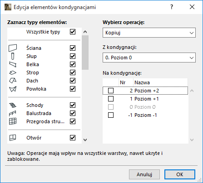Image resolution: width=203 pixels, height=183 pixels.
Task: Close the Edycja elementów kondygnacjami dialog
Action: (x=192, y=7)
